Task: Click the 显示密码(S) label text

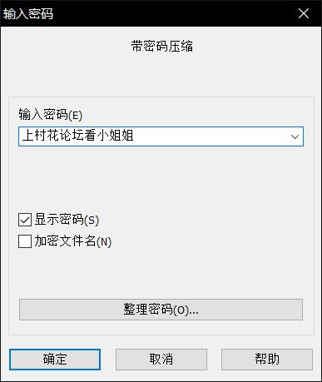Action: click(x=67, y=220)
